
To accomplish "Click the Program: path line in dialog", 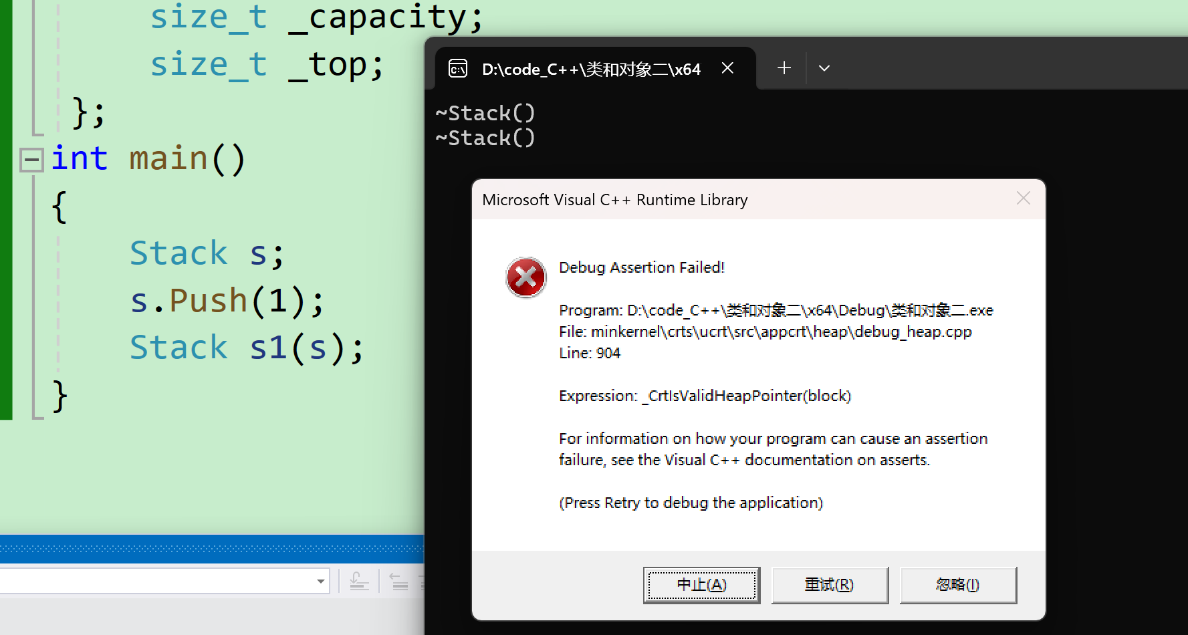I will coord(776,310).
